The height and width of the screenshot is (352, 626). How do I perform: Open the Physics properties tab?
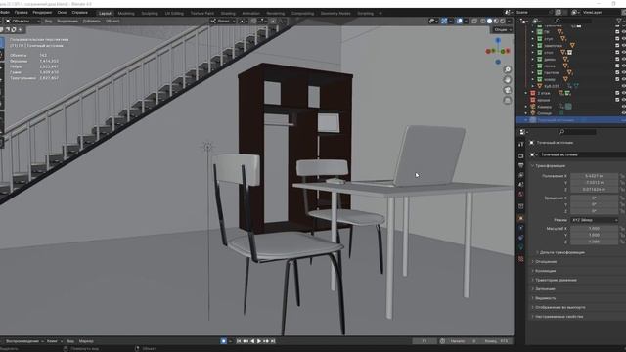[x=521, y=228]
